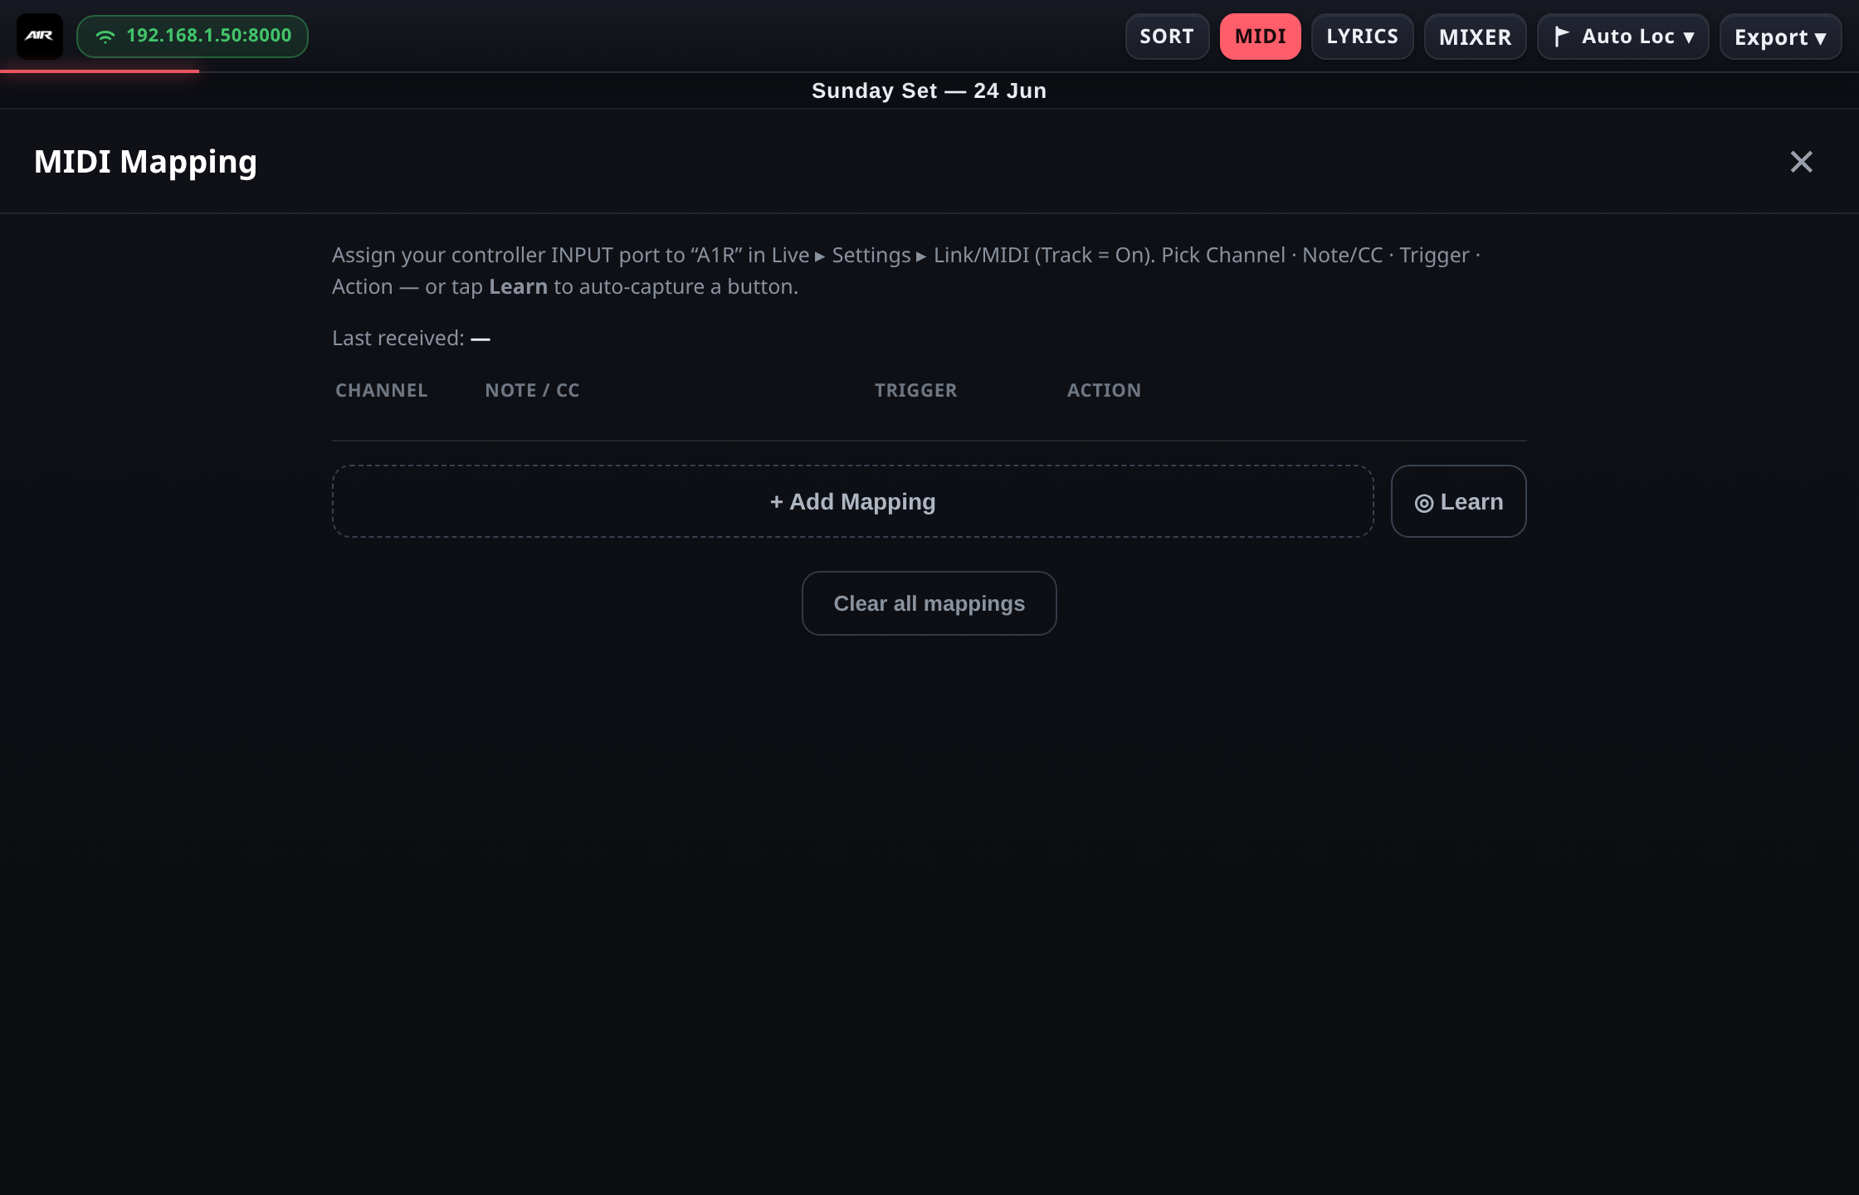
Task: Add a new MIDI mapping row
Action: click(852, 501)
